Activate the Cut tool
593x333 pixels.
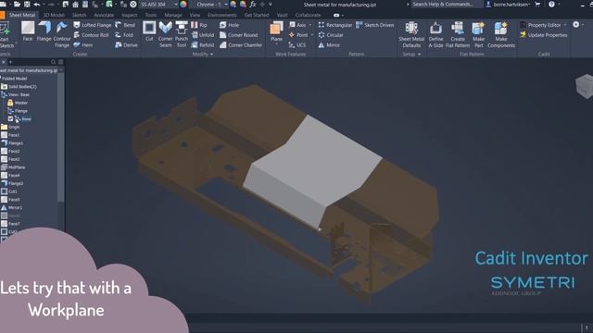pyautogui.click(x=149, y=31)
